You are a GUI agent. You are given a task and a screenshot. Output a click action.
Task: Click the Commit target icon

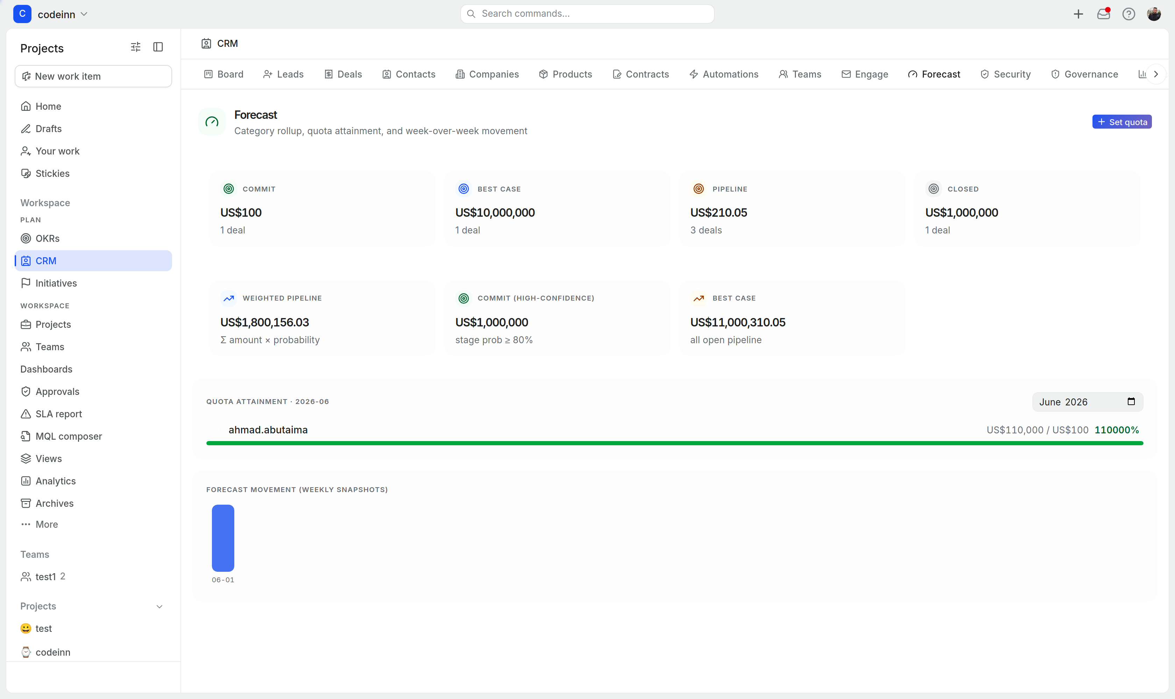[x=229, y=189]
